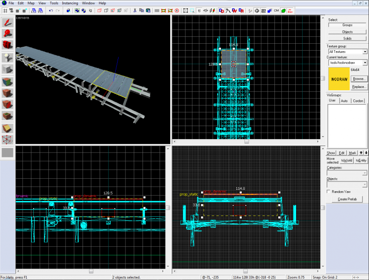The image size is (369, 280).
Task: Select the Selection arrow tool
Action: click(7, 22)
